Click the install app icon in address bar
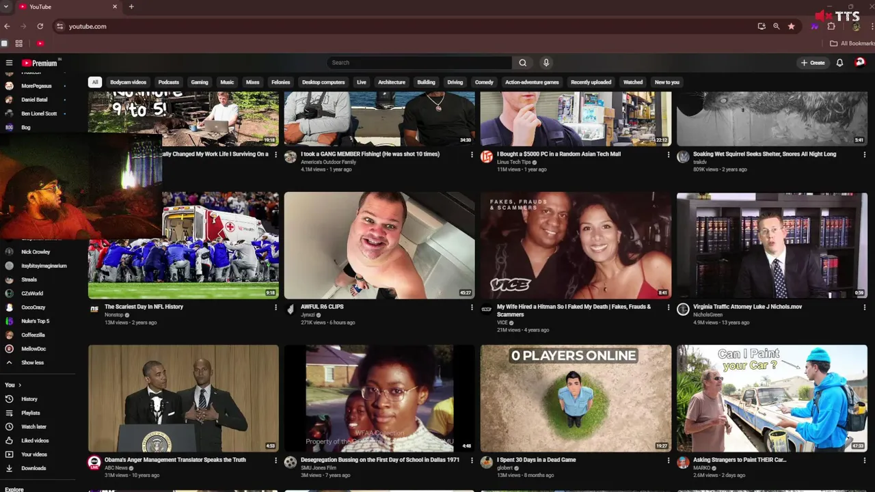875x492 pixels. click(x=761, y=26)
